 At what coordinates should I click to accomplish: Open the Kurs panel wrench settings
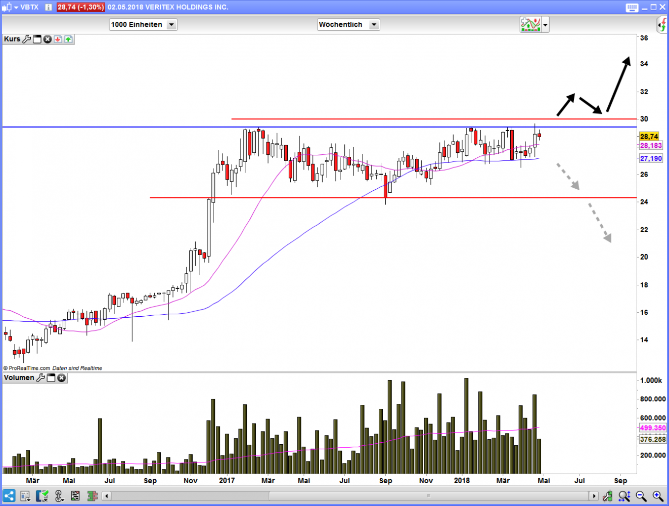point(27,39)
